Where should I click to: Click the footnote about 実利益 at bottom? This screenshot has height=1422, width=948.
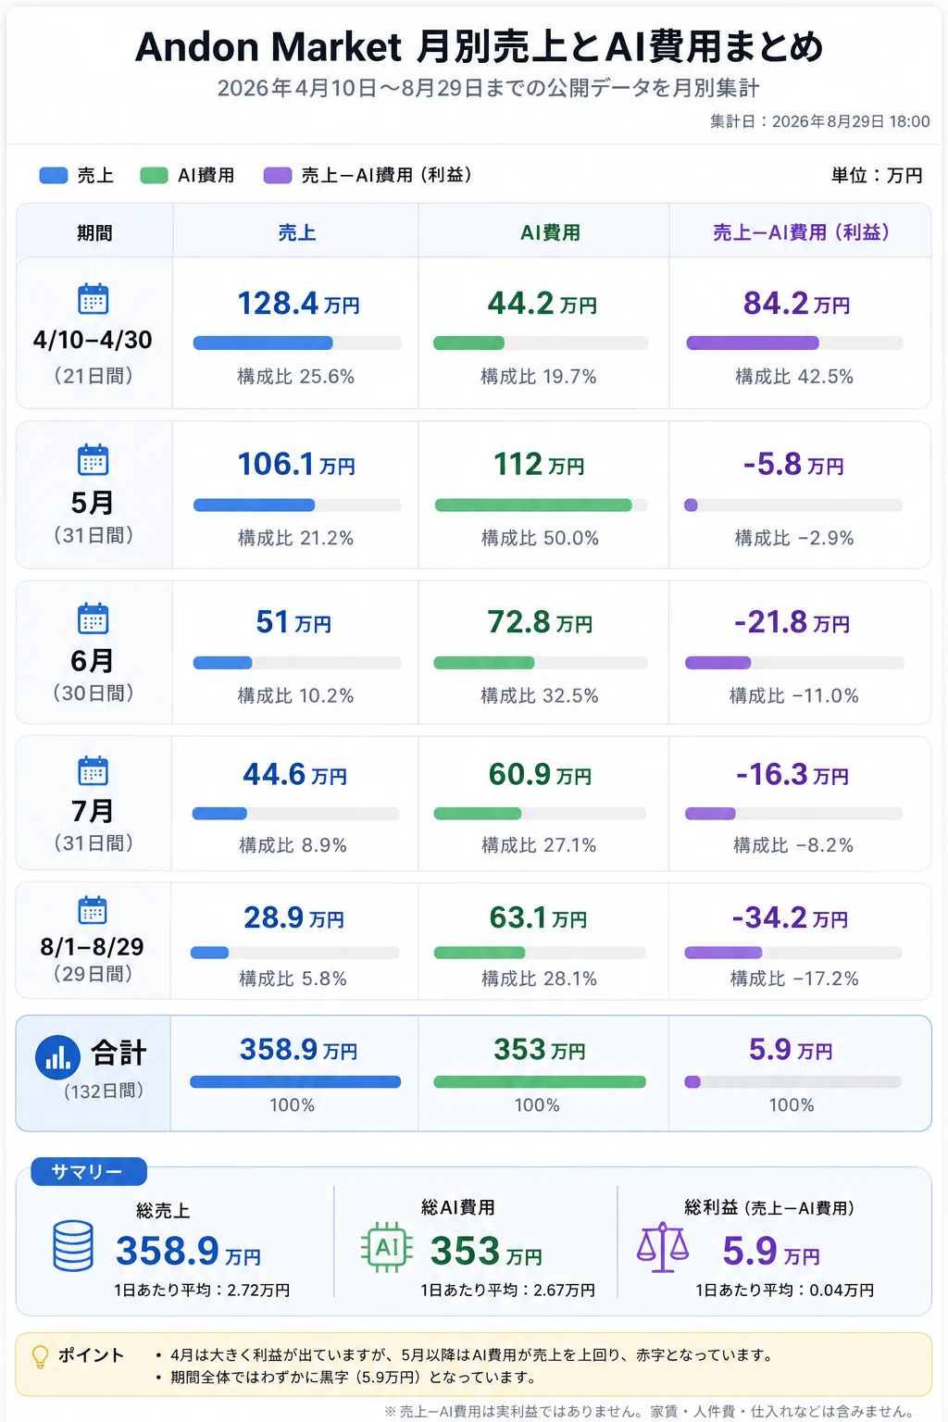[x=650, y=1411]
